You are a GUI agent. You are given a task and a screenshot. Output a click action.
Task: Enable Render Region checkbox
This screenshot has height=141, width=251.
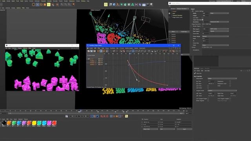[x=202, y=26]
